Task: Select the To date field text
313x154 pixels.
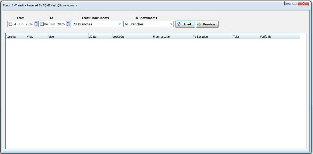Action: point(54,24)
